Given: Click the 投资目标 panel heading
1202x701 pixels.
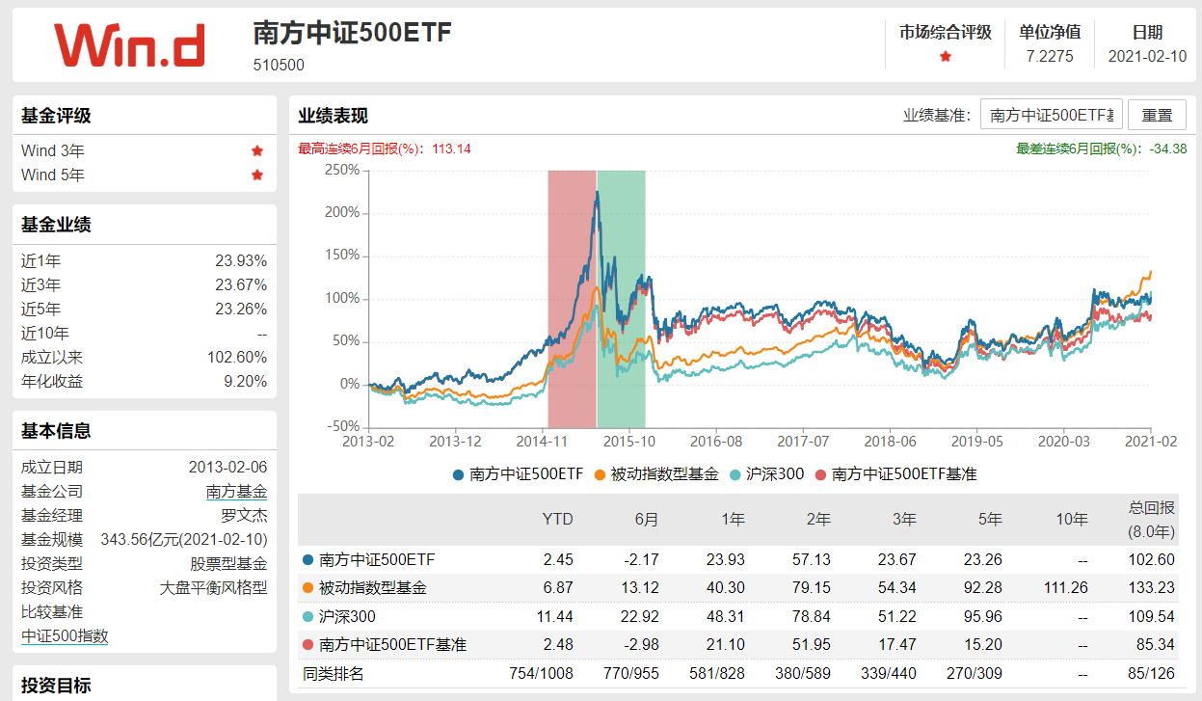Looking at the screenshot, I should coord(56,686).
